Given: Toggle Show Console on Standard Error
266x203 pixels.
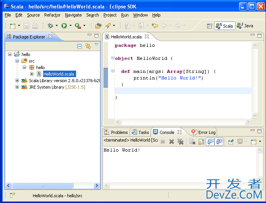Looking at the screenshot, I should [x=219, y=142].
